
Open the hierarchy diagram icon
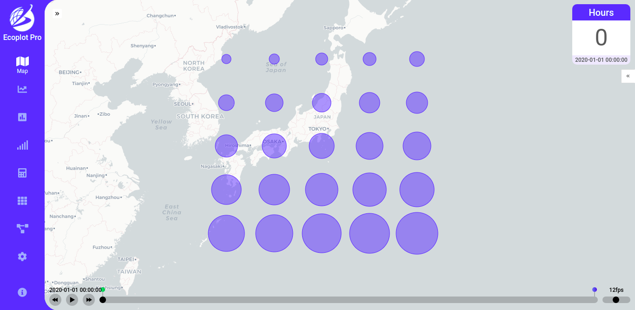point(22,228)
